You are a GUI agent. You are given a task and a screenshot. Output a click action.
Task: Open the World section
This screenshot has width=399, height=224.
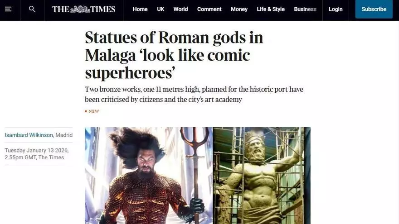pos(180,9)
